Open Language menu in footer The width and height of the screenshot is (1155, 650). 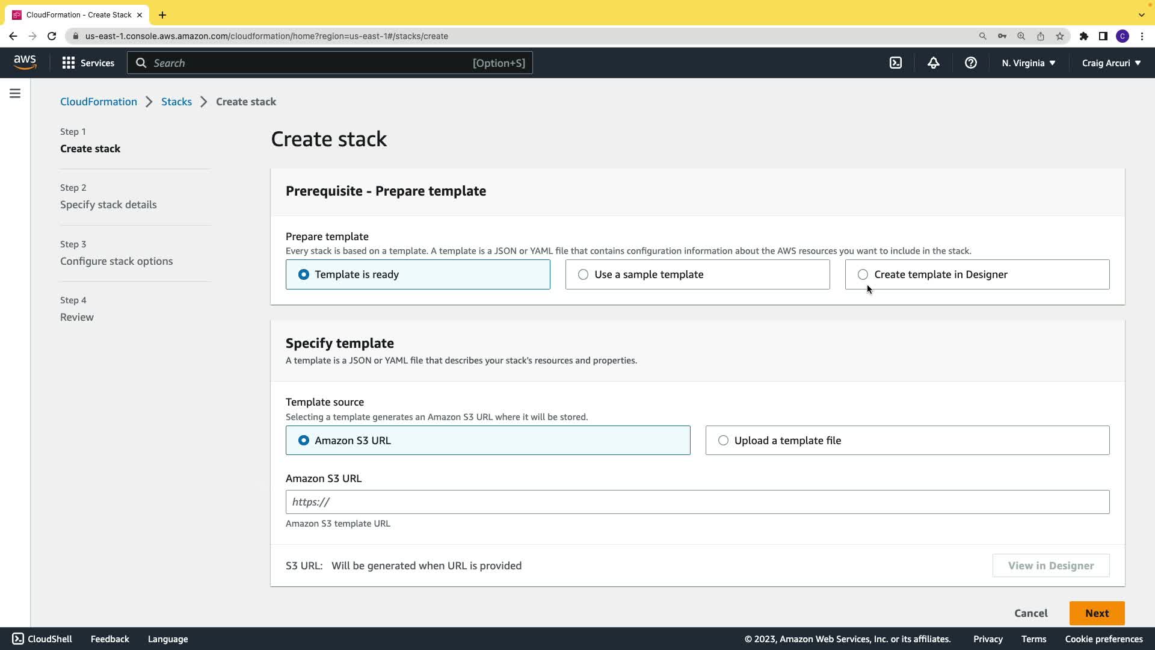coord(168,639)
